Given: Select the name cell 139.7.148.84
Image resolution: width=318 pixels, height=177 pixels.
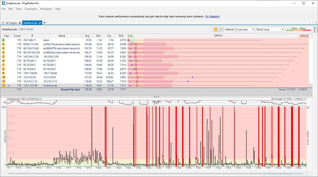Looking at the screenshot, I should pos(50,73).
